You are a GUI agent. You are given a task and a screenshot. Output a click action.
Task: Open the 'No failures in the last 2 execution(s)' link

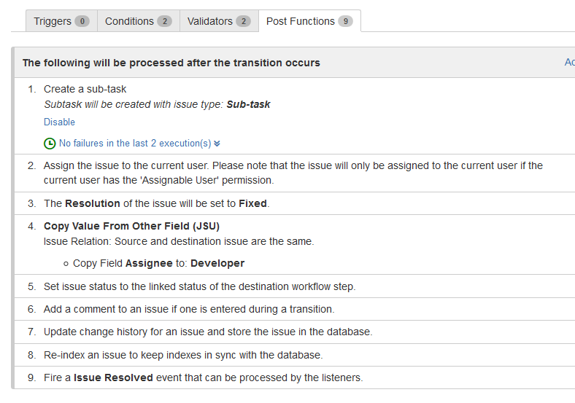pyautogui.click(x=135, y=144)
